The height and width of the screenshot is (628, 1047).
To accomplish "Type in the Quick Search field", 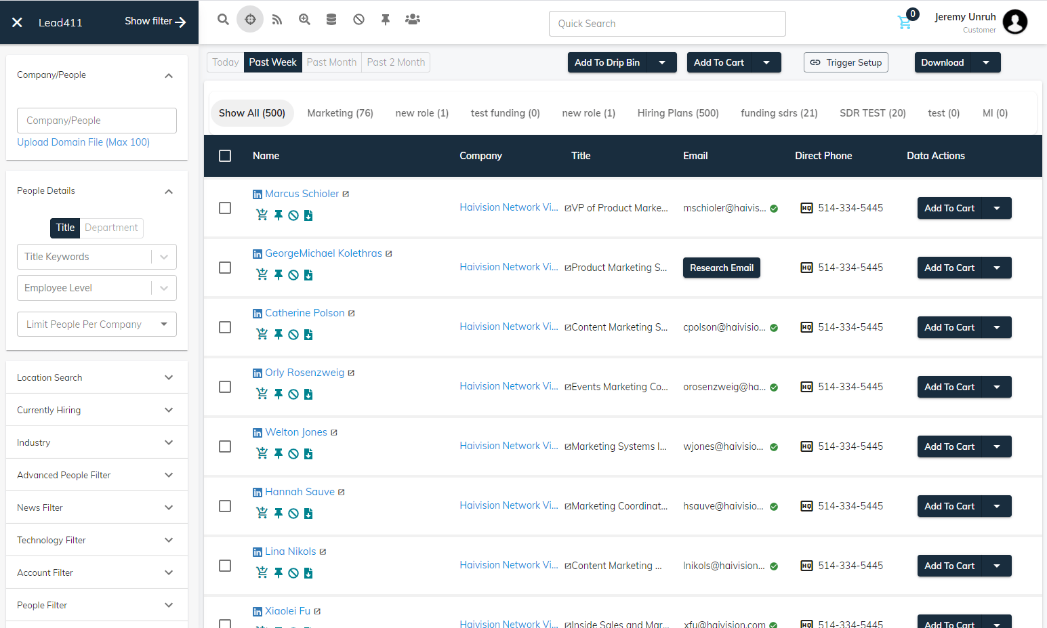I will [667, 23].
